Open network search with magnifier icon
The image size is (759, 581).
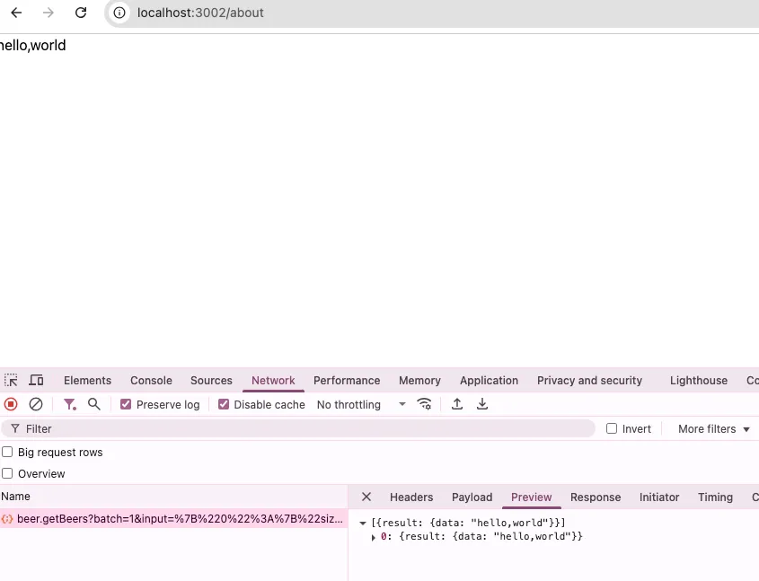tap(94, 404)
